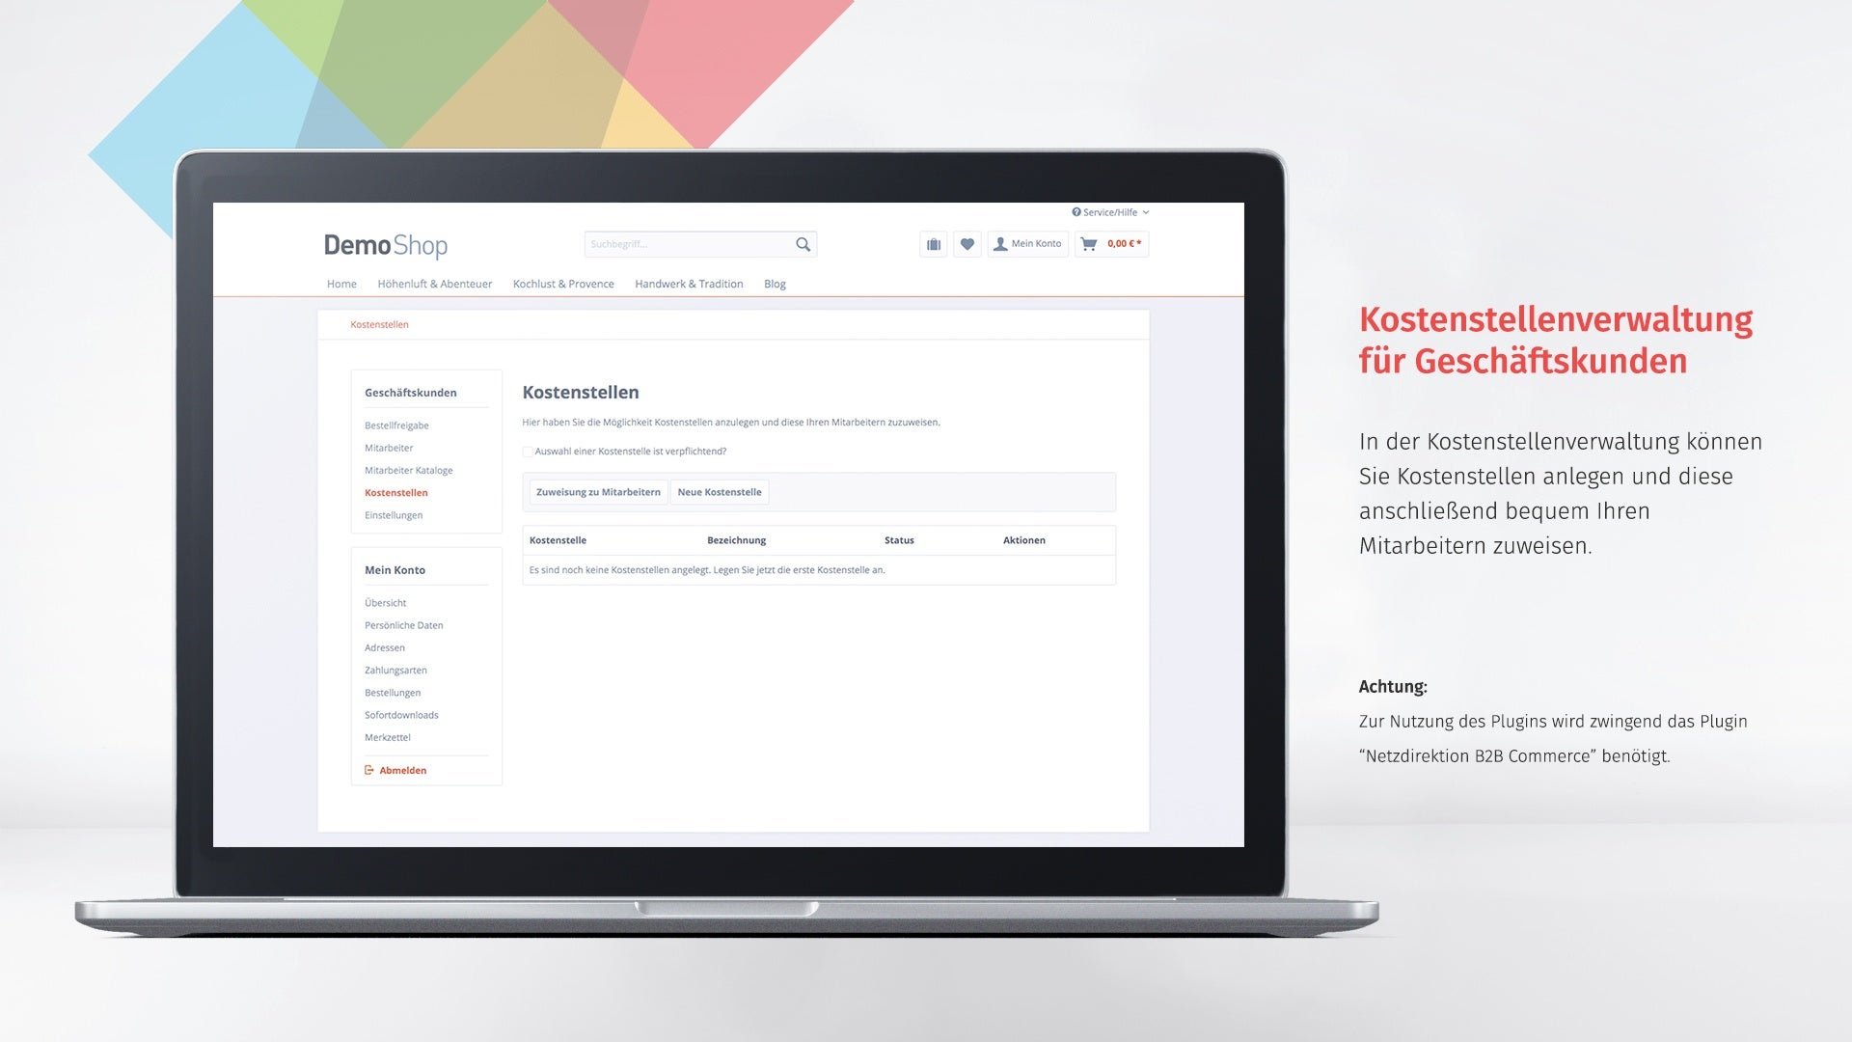Click 'Neue Kostenstelle' button
Viewport: 1852px width, 1042px height.
tap(719, 491)
